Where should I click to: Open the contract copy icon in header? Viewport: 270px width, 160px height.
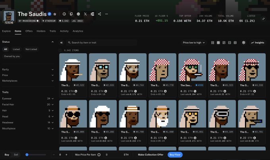pos(71,14)
